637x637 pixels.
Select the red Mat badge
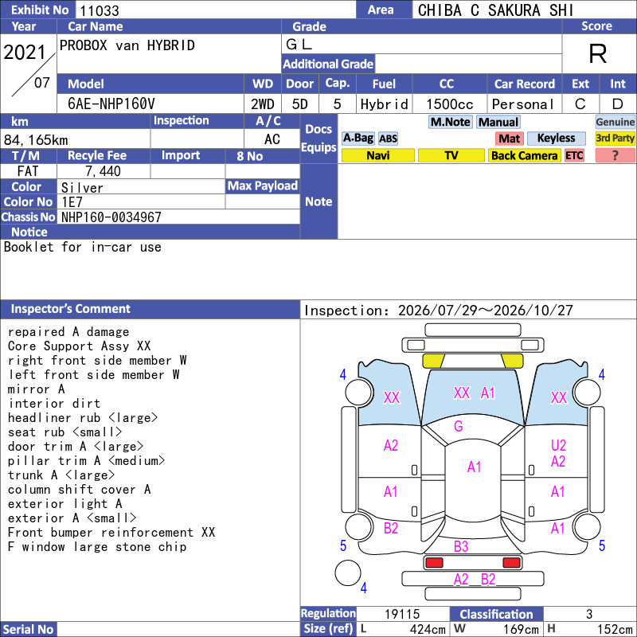pos(510,139)
